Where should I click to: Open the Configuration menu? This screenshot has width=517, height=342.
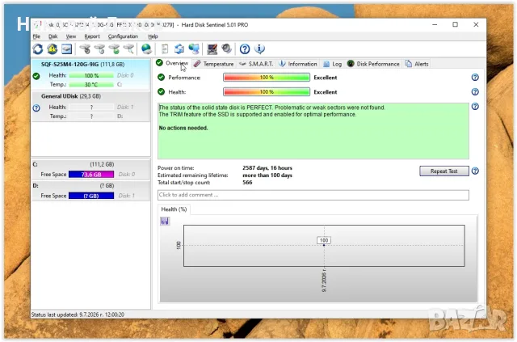click(x=123, y=36)
